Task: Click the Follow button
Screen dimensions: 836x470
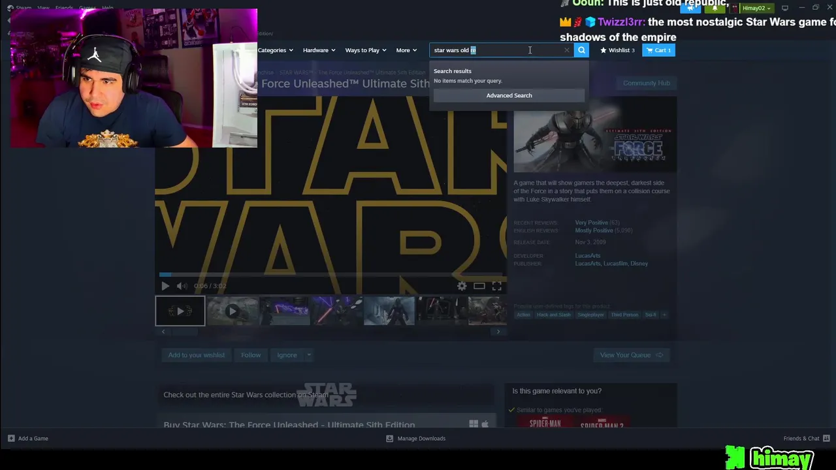Action: click(251, 355)
